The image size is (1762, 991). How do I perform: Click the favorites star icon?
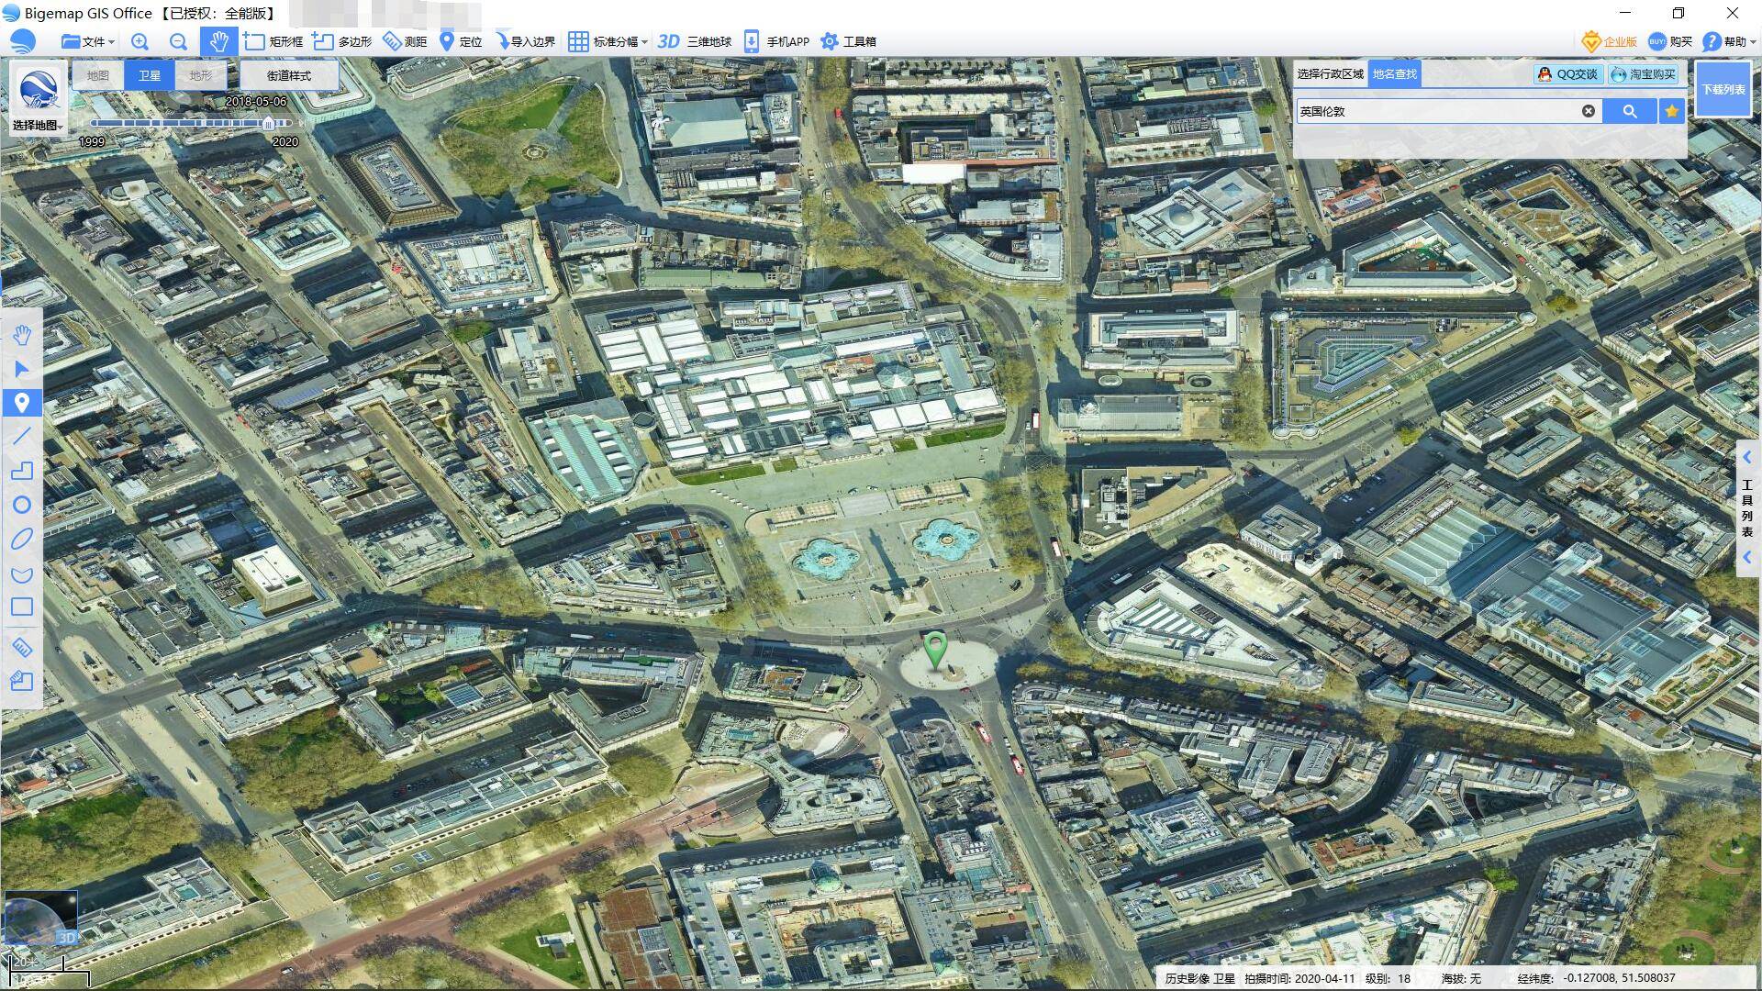pyautogui.click(x=1672, y=111)
